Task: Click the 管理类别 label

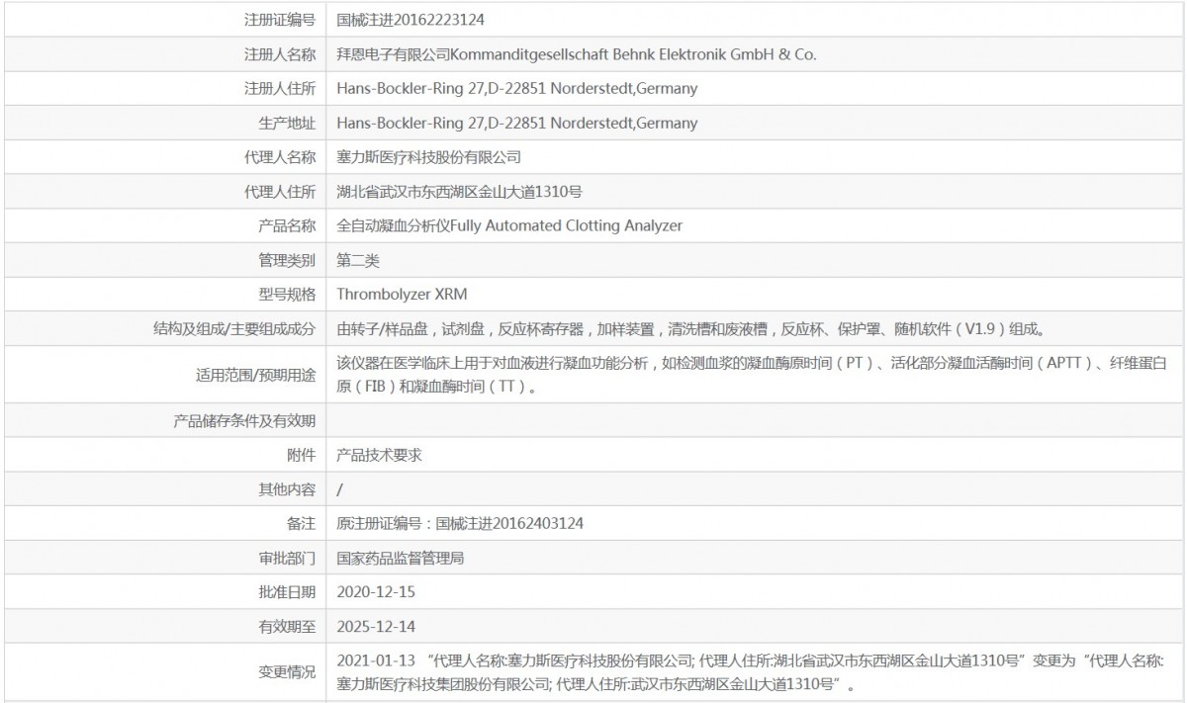Action: tap(287, 261)
